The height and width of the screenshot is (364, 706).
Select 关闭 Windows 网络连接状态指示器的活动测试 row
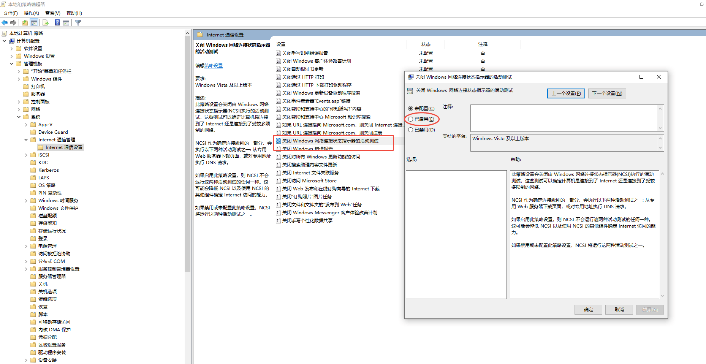(x=330, y=141)
